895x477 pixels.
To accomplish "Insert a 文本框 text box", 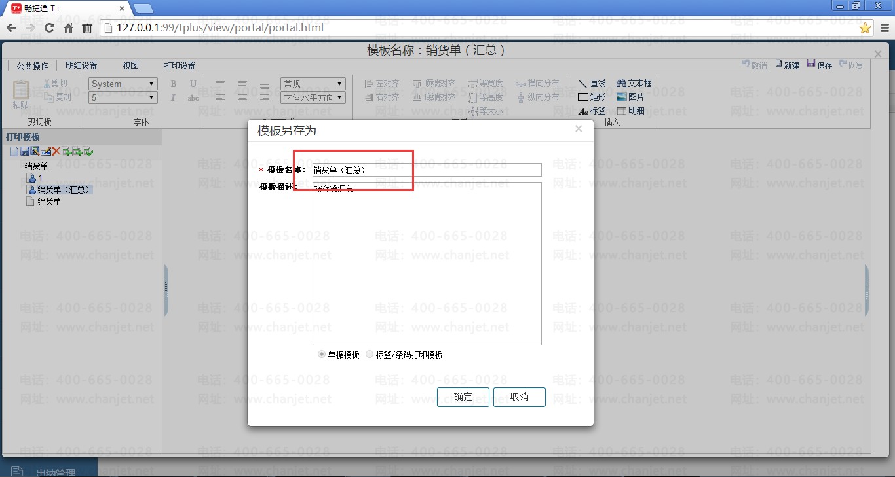I will click(x=634, y=83).
